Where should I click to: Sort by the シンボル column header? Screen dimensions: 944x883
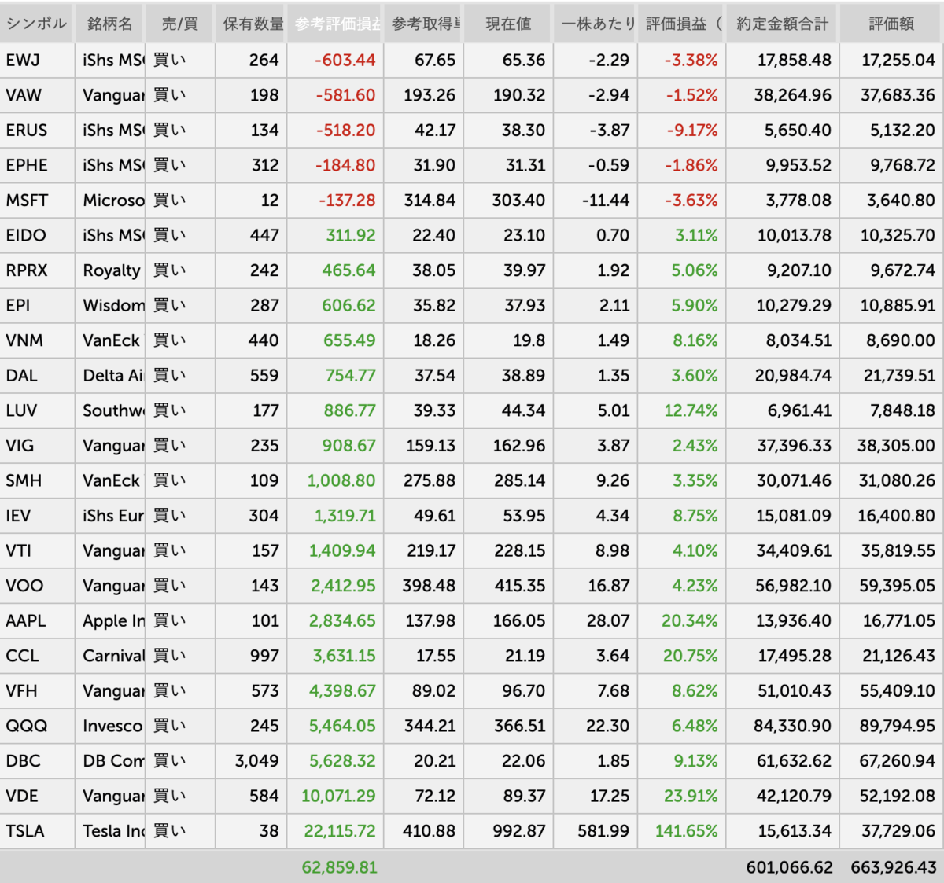pyautogui.click(x=37, y=24)
